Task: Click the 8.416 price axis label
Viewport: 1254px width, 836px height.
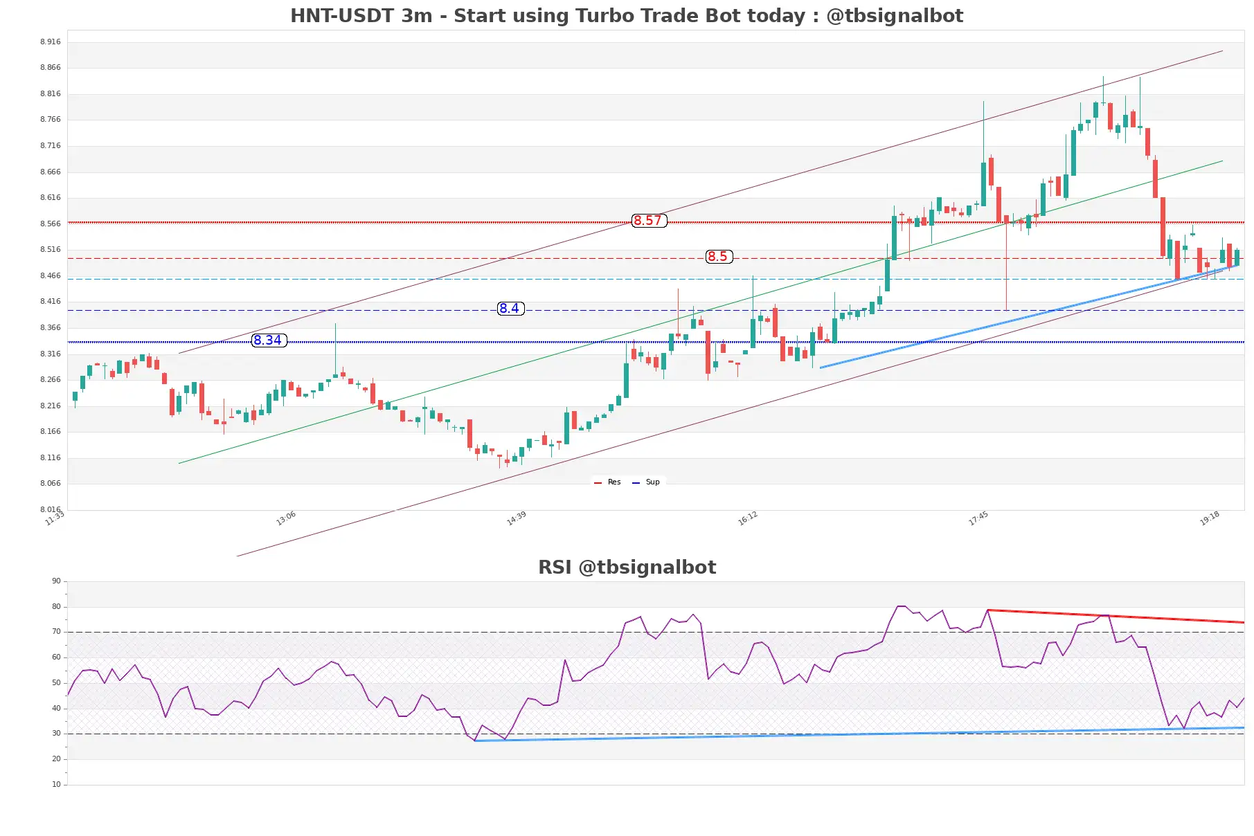Action: click(x=51, y=302)
